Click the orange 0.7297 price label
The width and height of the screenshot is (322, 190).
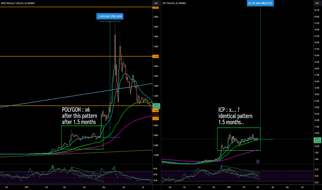point(156,119)
